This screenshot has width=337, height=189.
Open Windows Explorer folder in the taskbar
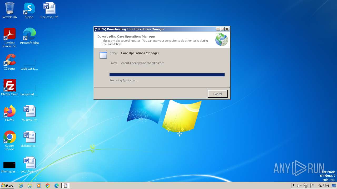point(30,186)
